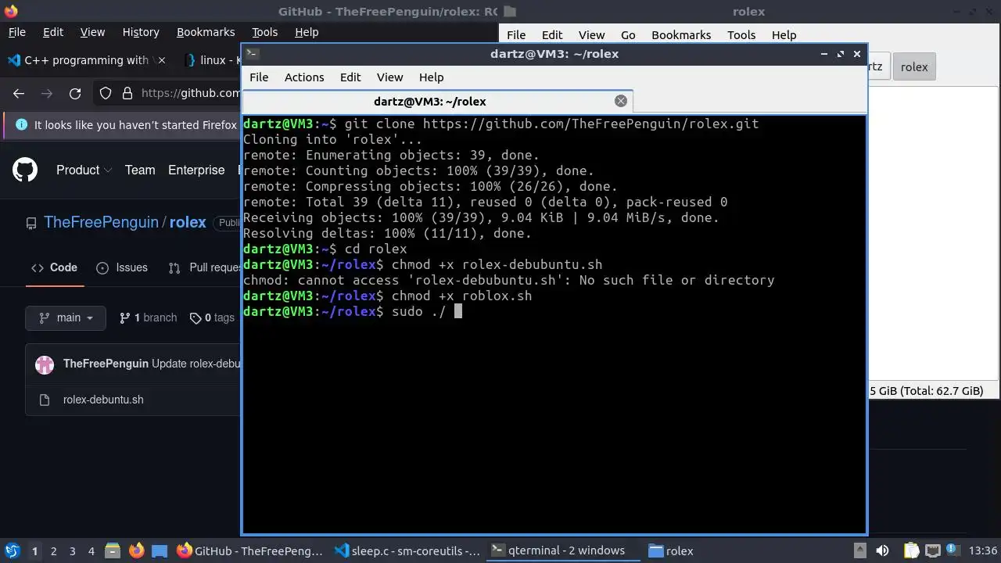Switch to workspace 3 in the pager
The width and height of the screenshot is (1001, 563).
[73, 550]
